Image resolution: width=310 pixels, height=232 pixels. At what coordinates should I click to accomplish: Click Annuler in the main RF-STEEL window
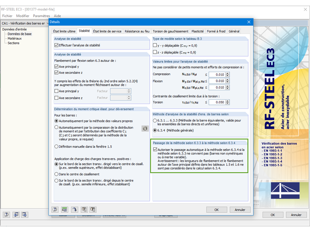pyautogui.click(x=296, y=215)
